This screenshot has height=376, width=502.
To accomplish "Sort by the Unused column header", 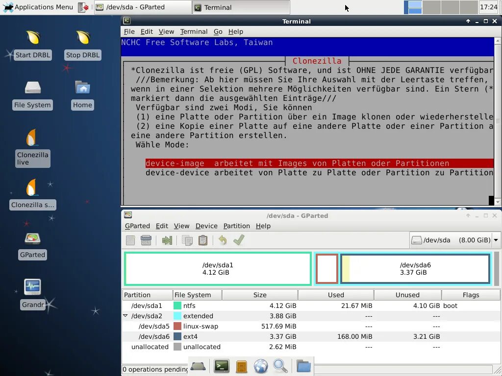I will (407, 295).
